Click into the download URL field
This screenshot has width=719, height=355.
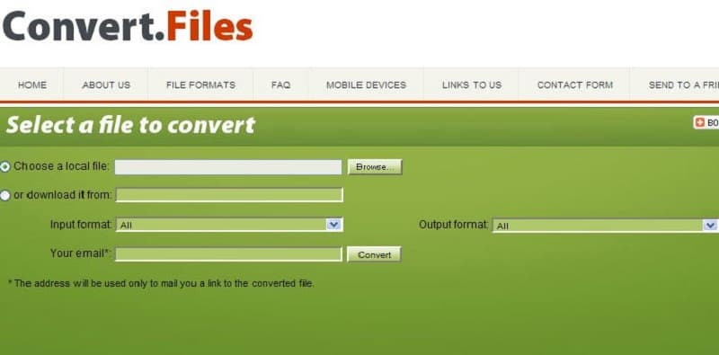coord(229,195)
